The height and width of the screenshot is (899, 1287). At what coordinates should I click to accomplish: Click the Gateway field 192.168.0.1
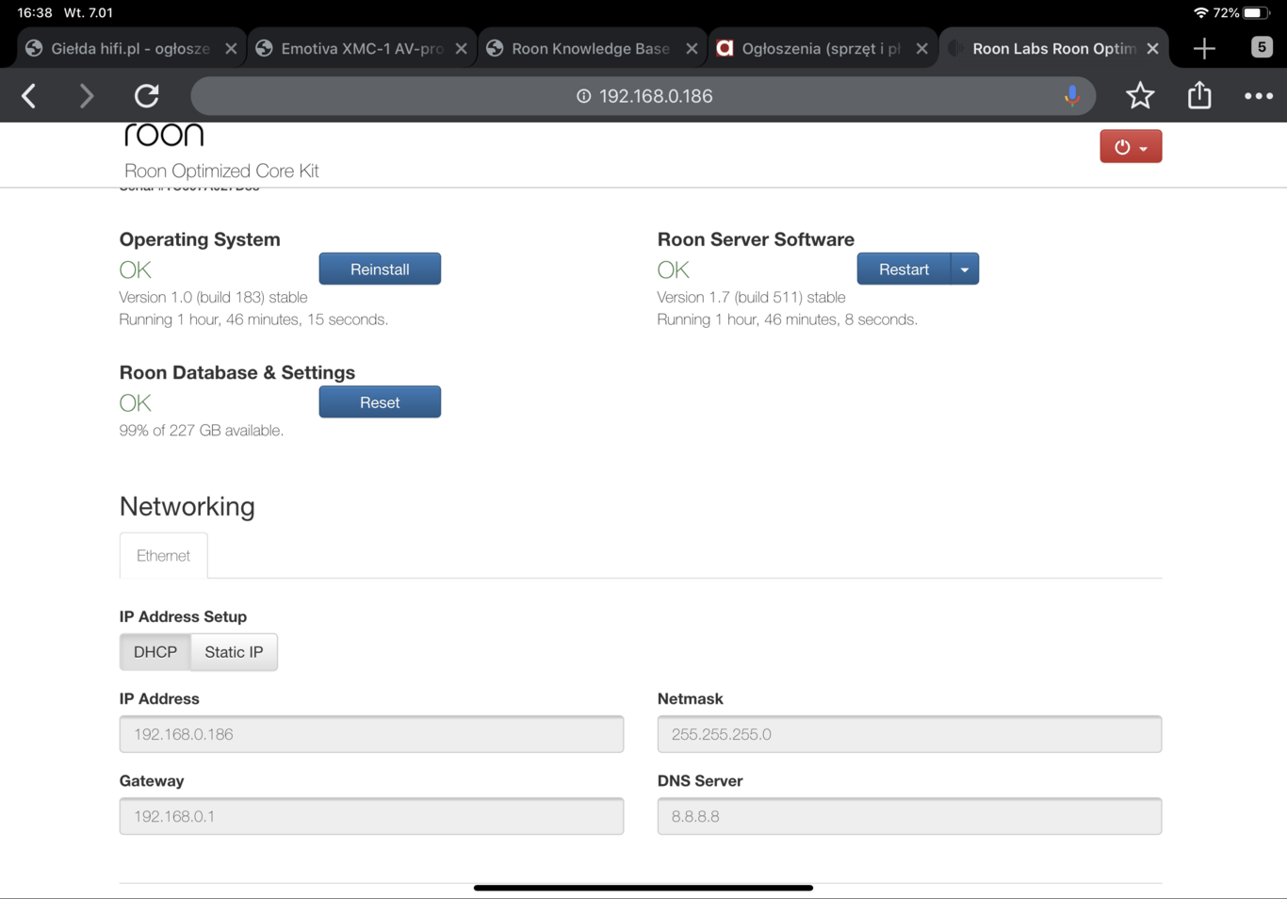[371, 816]
